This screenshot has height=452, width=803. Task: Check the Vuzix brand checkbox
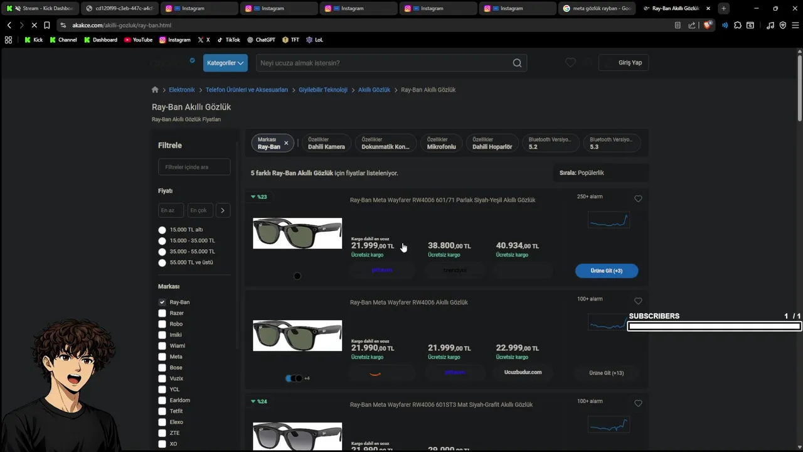[x=162, y=379]
